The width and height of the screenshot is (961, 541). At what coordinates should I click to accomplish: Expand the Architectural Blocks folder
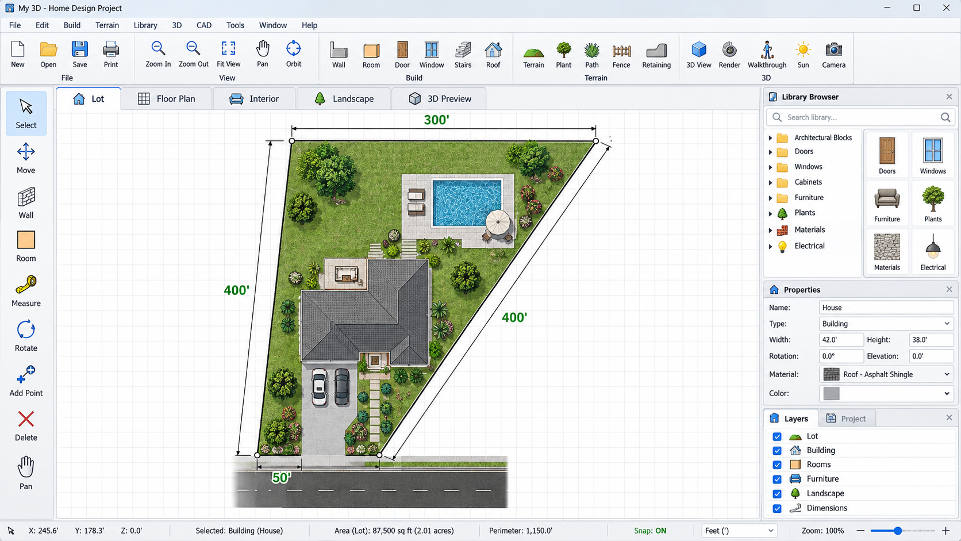point(771,138)
